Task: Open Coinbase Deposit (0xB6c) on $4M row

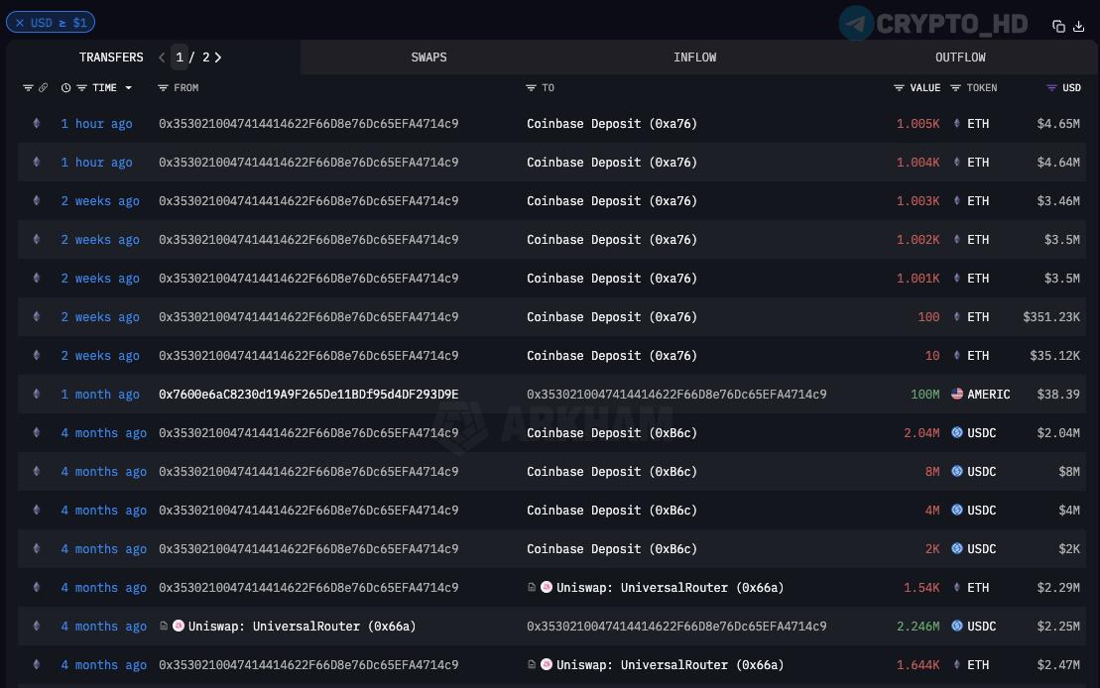Action: (x=612, y=510)
